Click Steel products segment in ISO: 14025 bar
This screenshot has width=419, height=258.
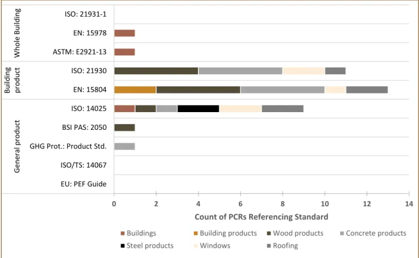199,109
